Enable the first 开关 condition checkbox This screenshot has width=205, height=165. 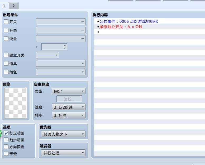[6, 22]
